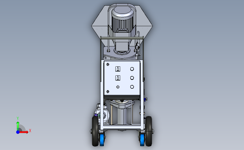
Task: Select the horizontal handle bar across the frame
Action: (x=122, y=38)
